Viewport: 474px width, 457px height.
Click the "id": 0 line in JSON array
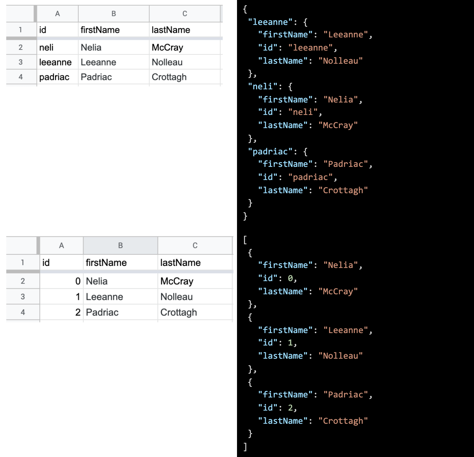point(278,278)
